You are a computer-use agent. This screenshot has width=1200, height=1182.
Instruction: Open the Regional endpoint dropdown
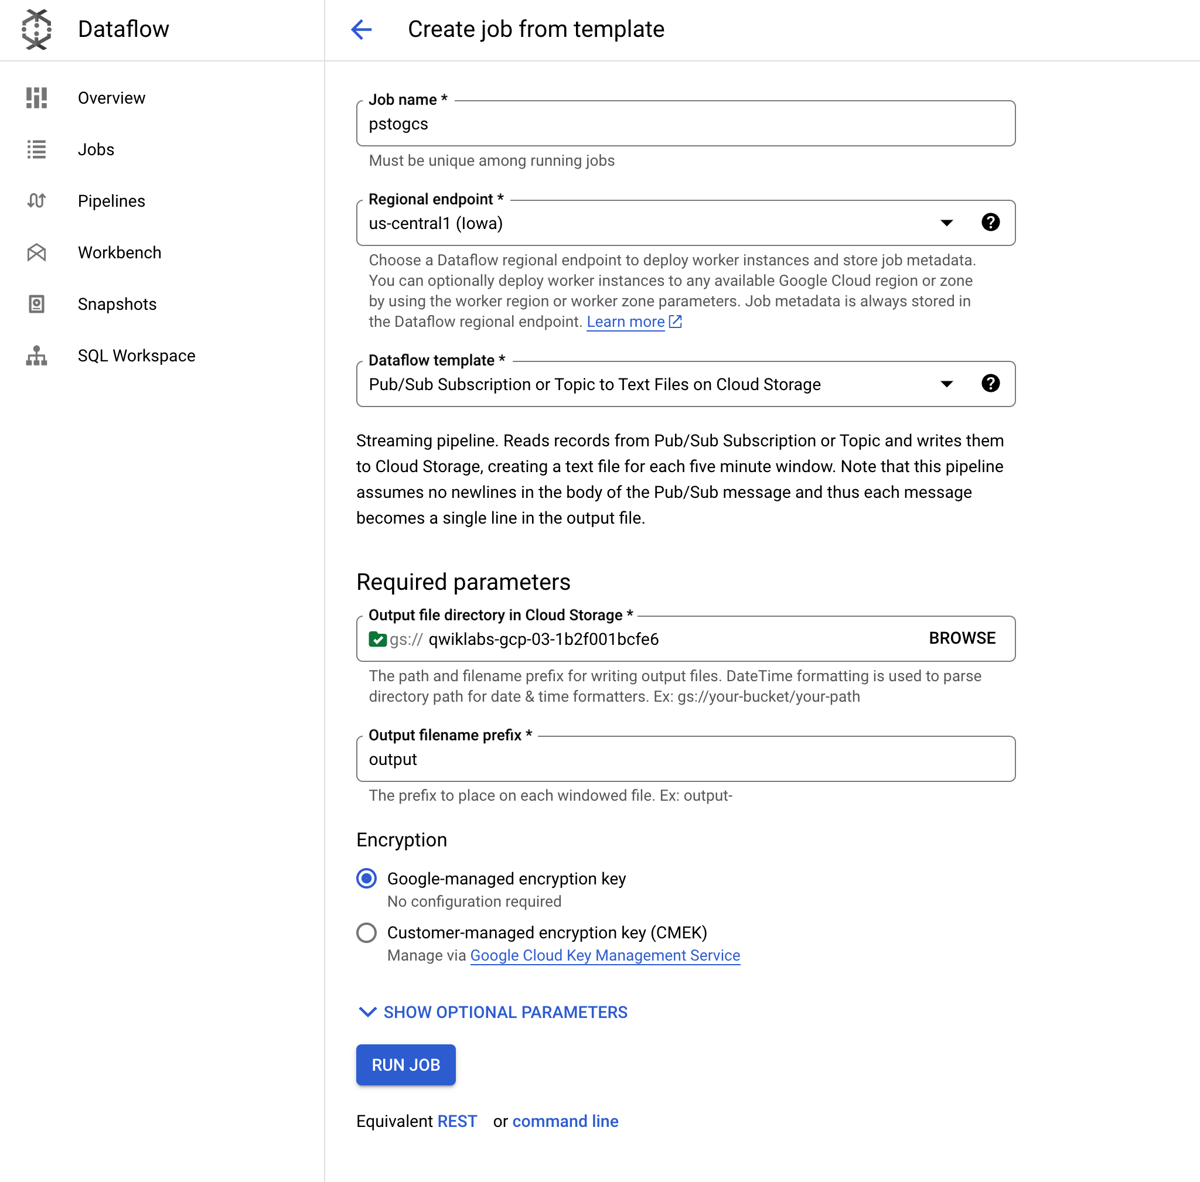click(x=947, y=223)
